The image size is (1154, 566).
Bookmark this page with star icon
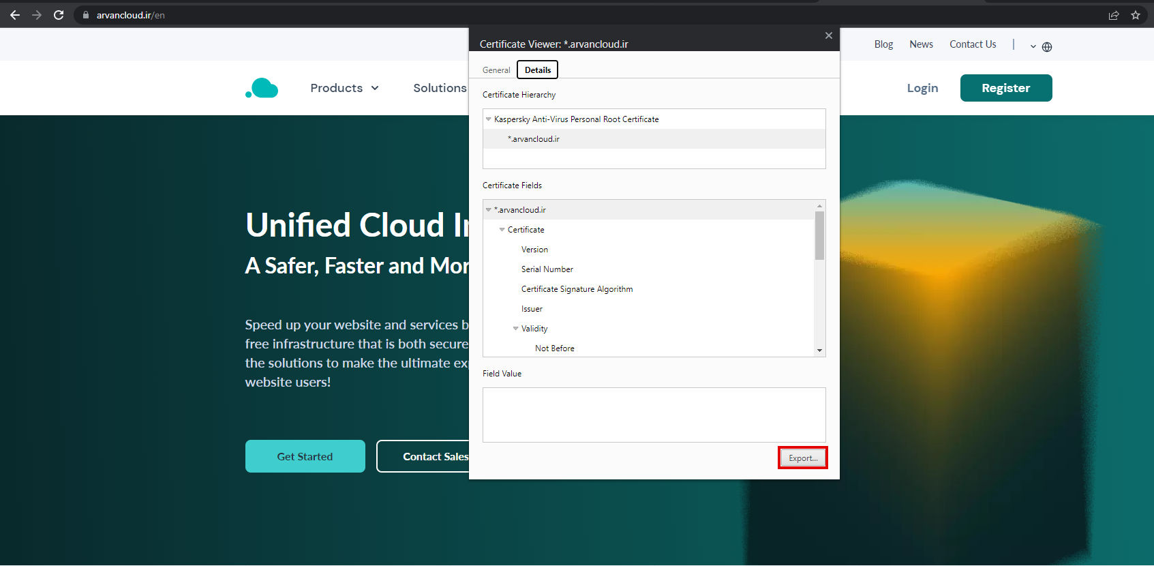coord(1136,15)
